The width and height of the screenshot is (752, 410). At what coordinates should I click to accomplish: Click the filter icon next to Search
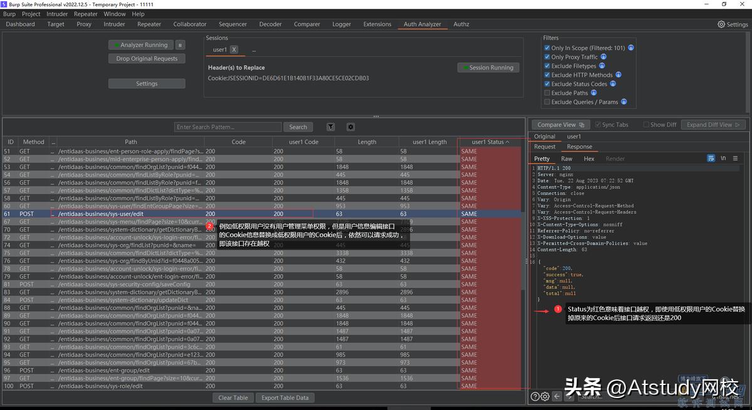330,127
